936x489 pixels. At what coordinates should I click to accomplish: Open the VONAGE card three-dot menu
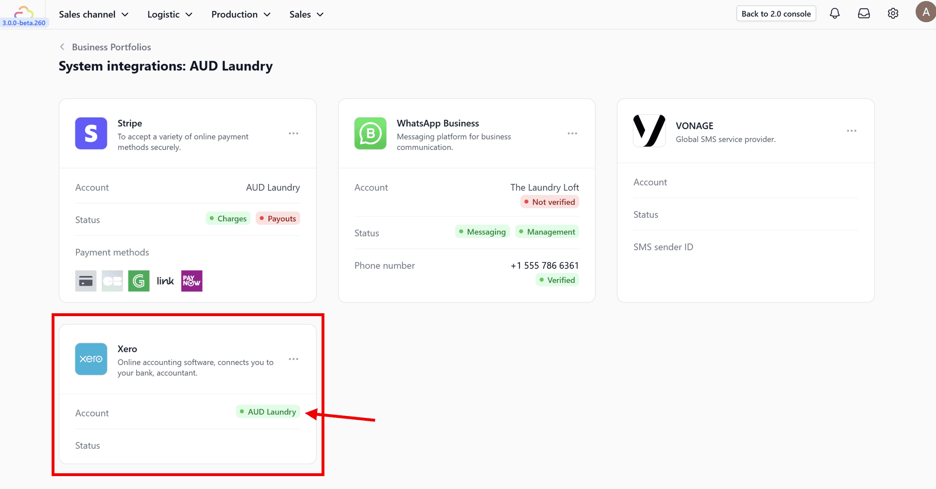click(851, 130)
